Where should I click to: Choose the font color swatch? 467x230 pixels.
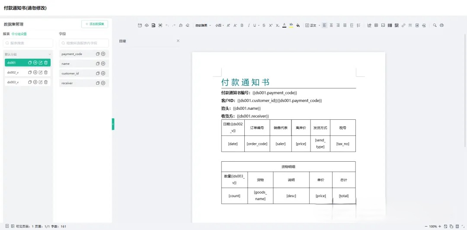point(284,26)
